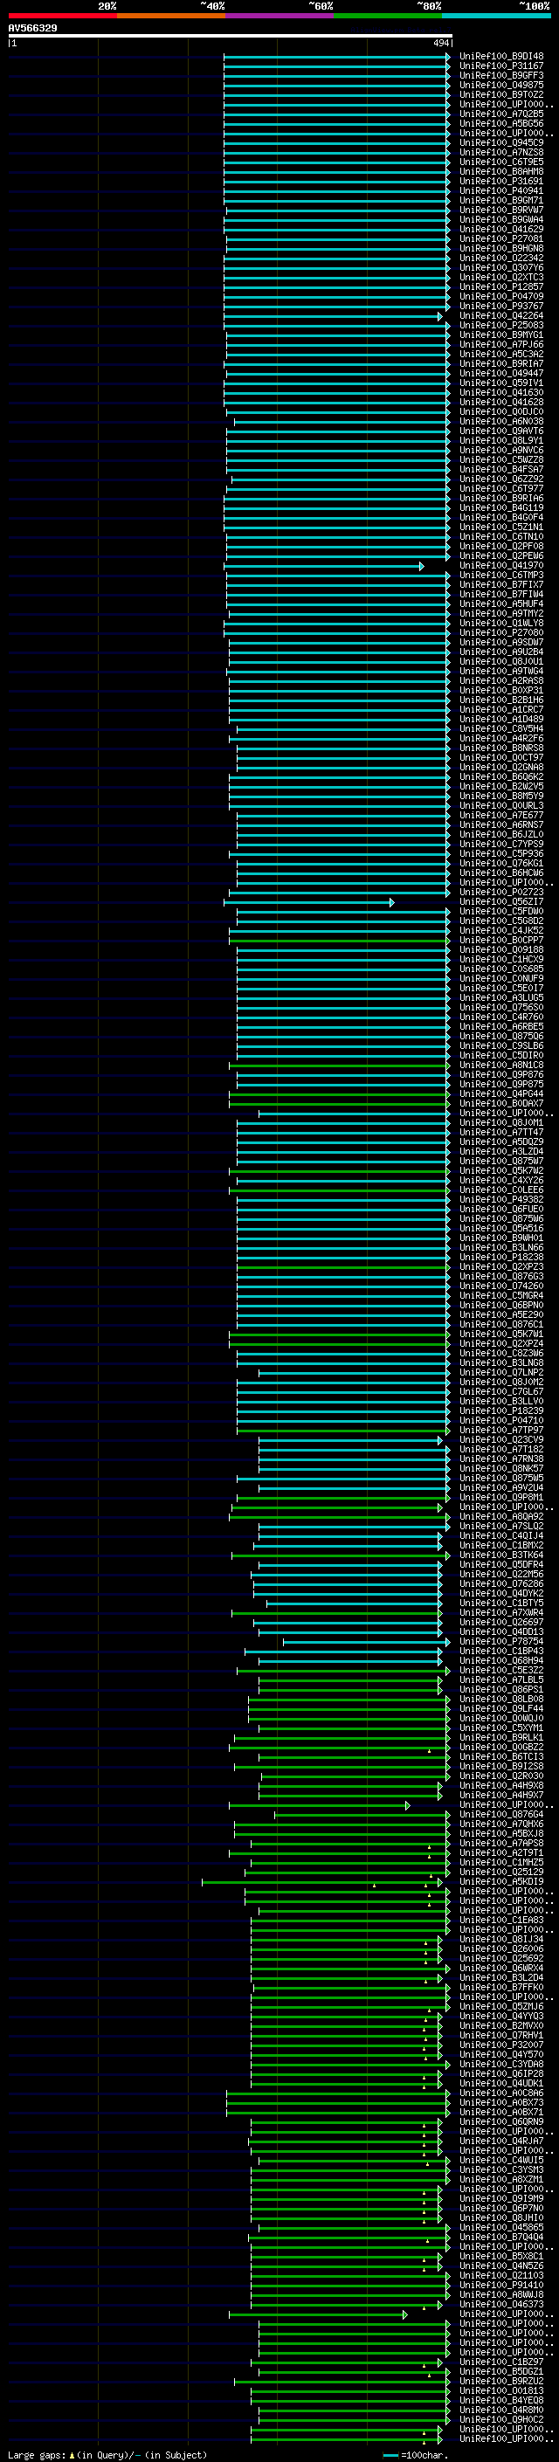The image size is (559, 2462).
Task: Select hit label UniRef100_Q9P875
Action: pos(501,1085)
